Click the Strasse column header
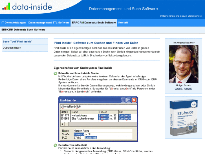Viewport: 205px width, 154px height. (x=108, y=112)
